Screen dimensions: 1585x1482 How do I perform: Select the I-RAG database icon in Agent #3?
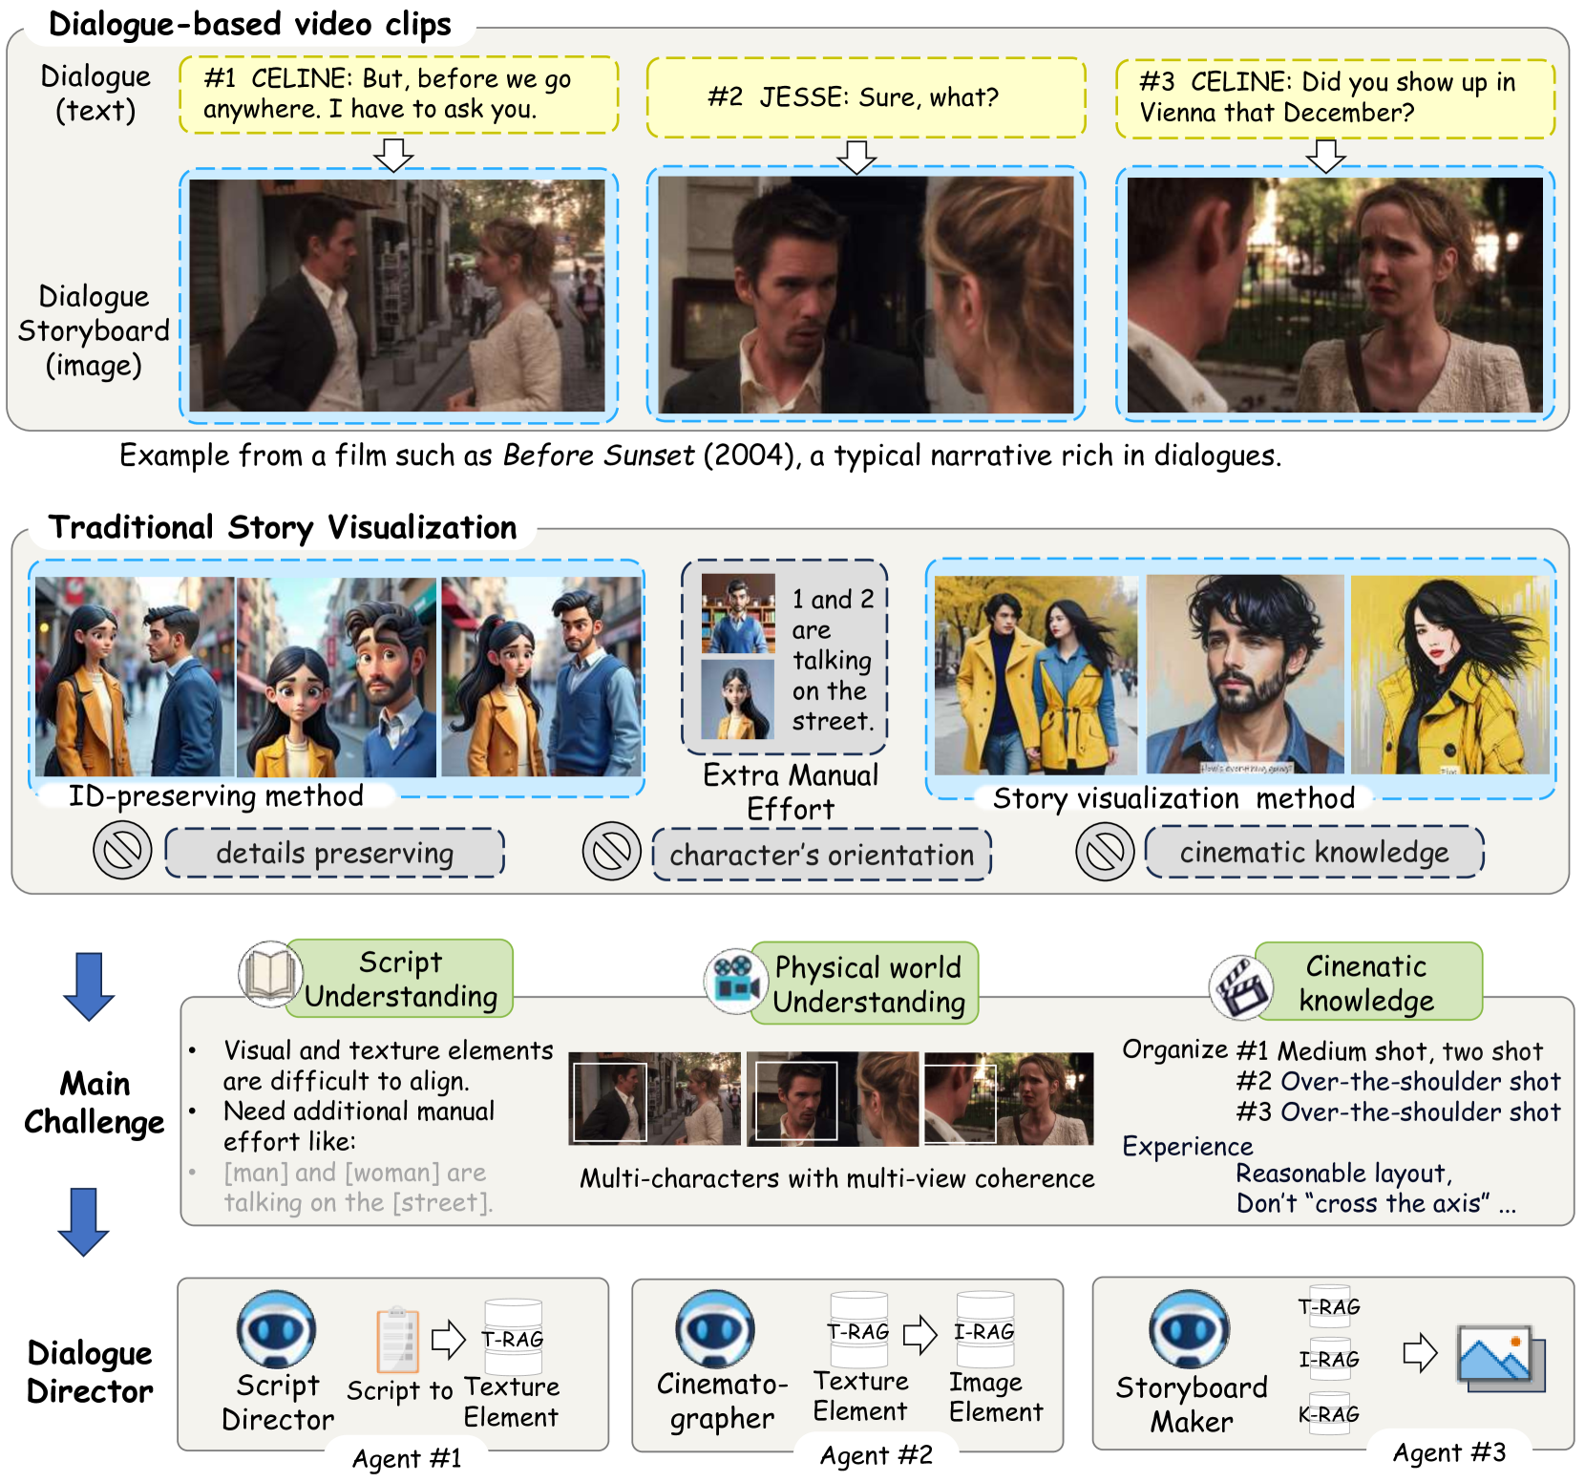pos(1329,1358)
